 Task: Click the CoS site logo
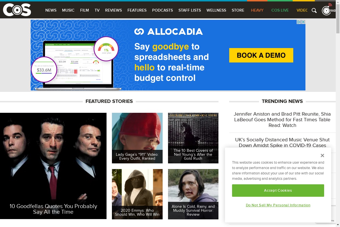(x=17, y=10)
